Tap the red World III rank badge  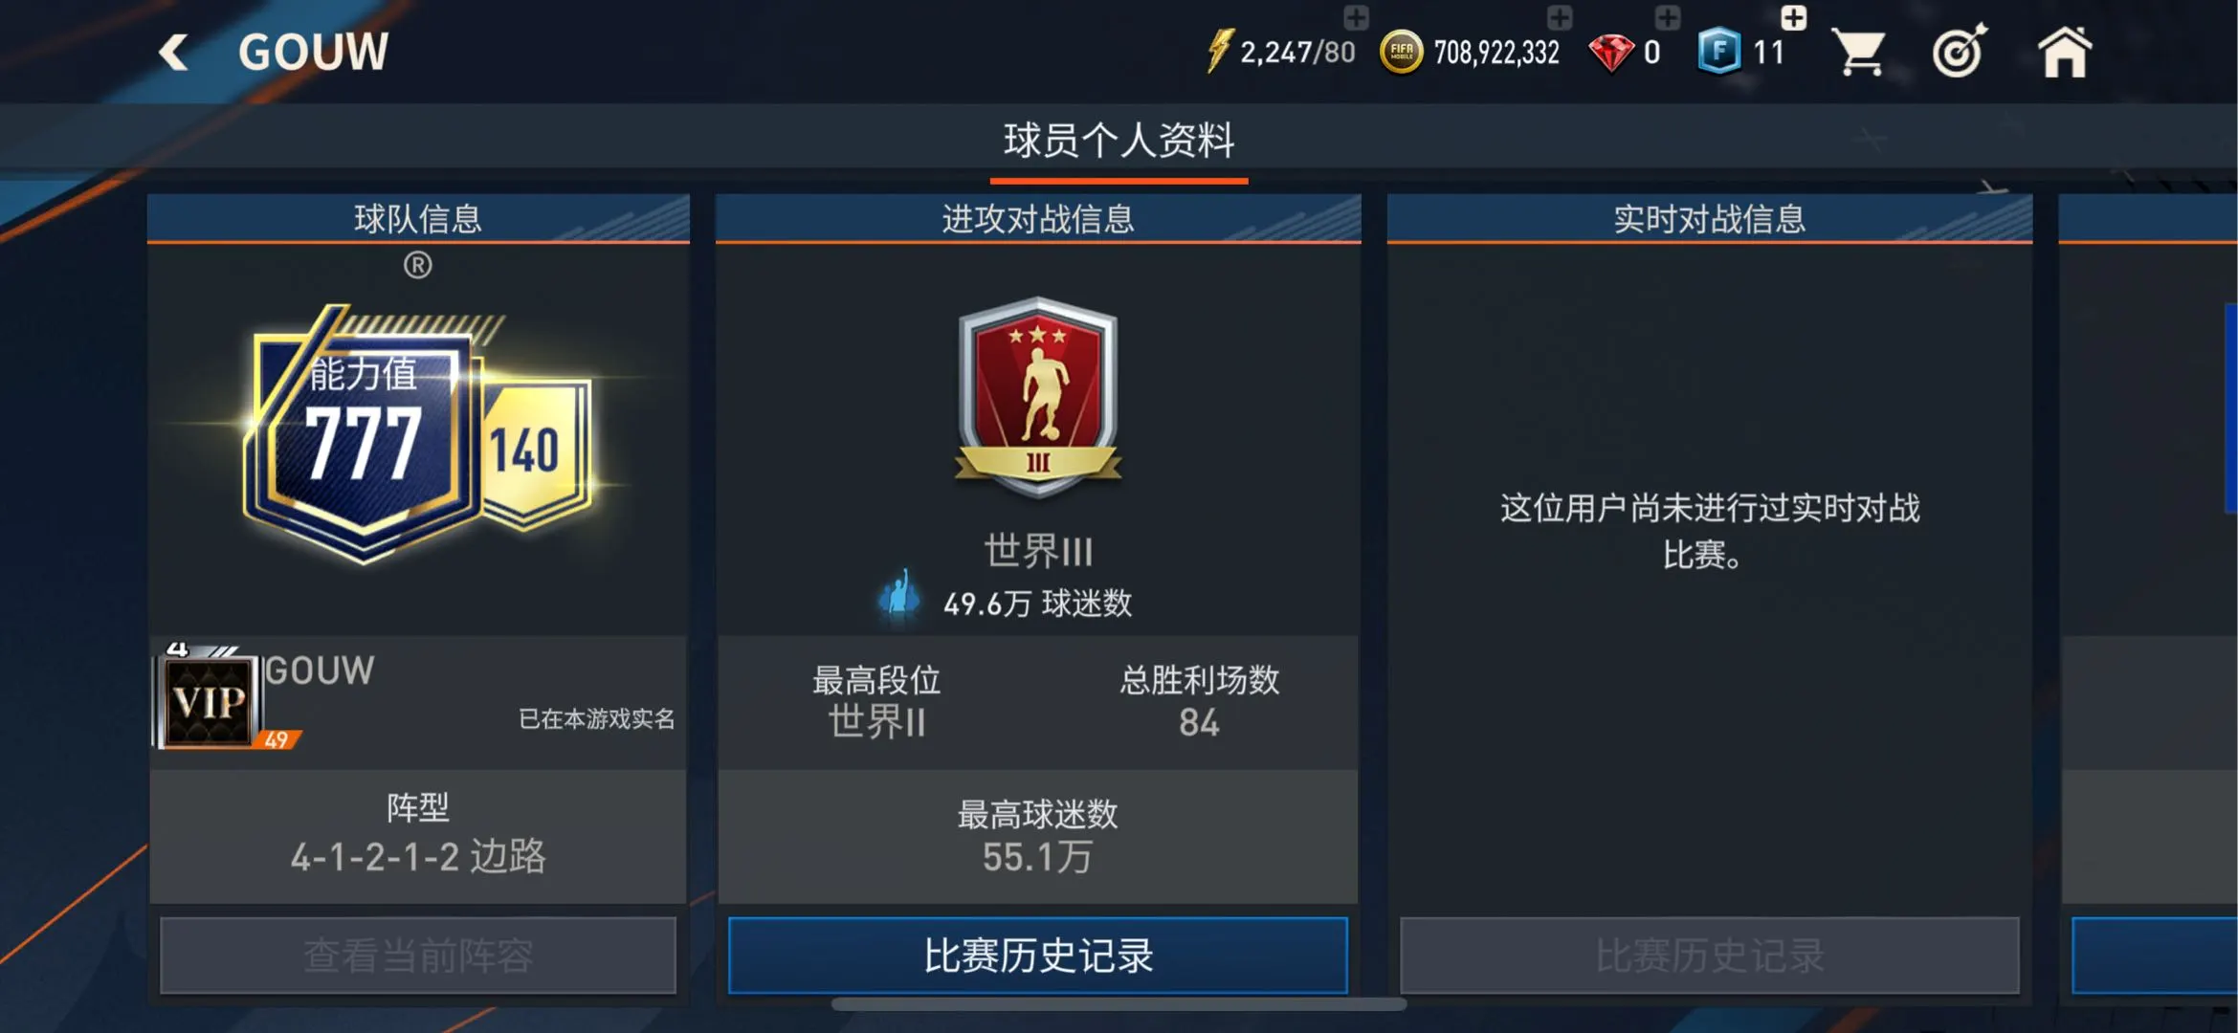(x=1038, y=396)
